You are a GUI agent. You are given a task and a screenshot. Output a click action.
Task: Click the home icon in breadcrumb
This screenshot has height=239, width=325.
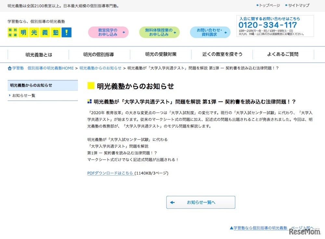click(9, 68)
